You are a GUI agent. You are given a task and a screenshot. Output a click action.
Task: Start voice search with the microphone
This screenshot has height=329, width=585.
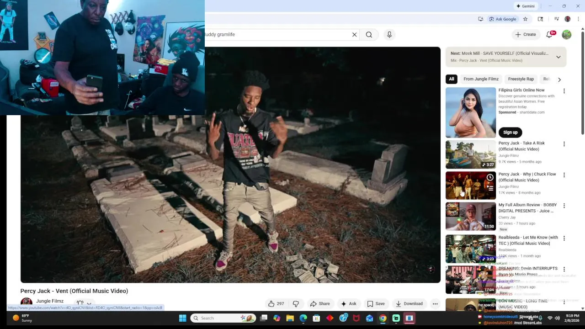(x=389, y=34)
